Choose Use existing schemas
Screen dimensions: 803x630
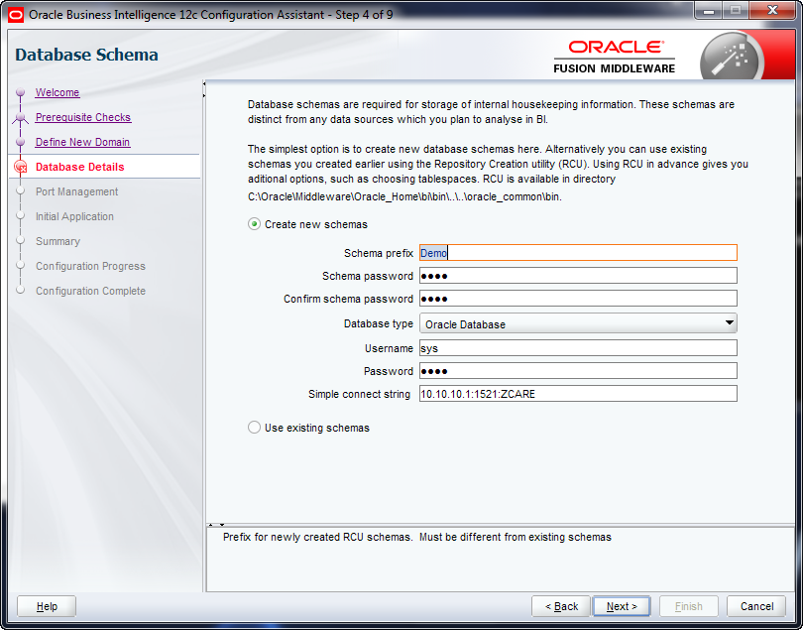pos(255,429)
